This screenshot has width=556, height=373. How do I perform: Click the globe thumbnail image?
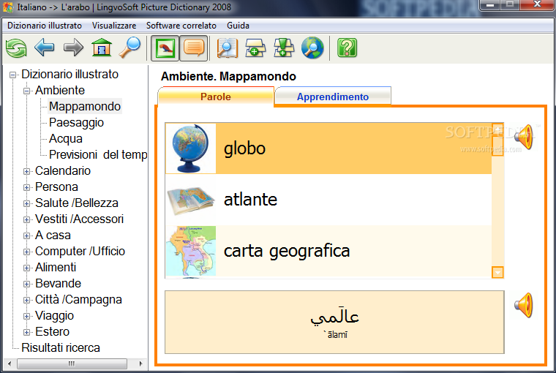click(191, 148)
